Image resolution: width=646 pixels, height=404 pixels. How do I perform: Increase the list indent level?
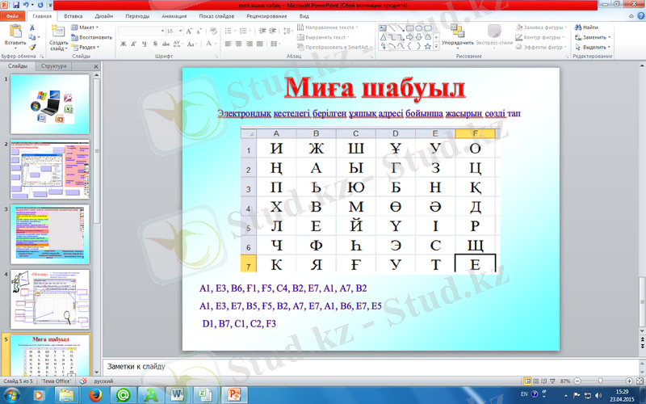(272, 31)
